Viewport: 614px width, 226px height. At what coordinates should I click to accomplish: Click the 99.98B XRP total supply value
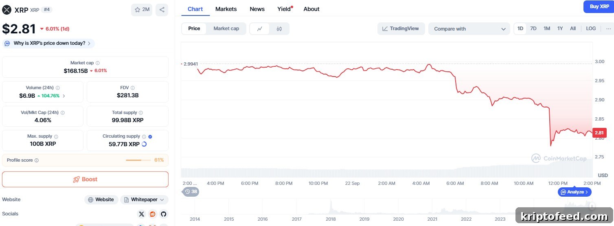click(x=127, y=120)
